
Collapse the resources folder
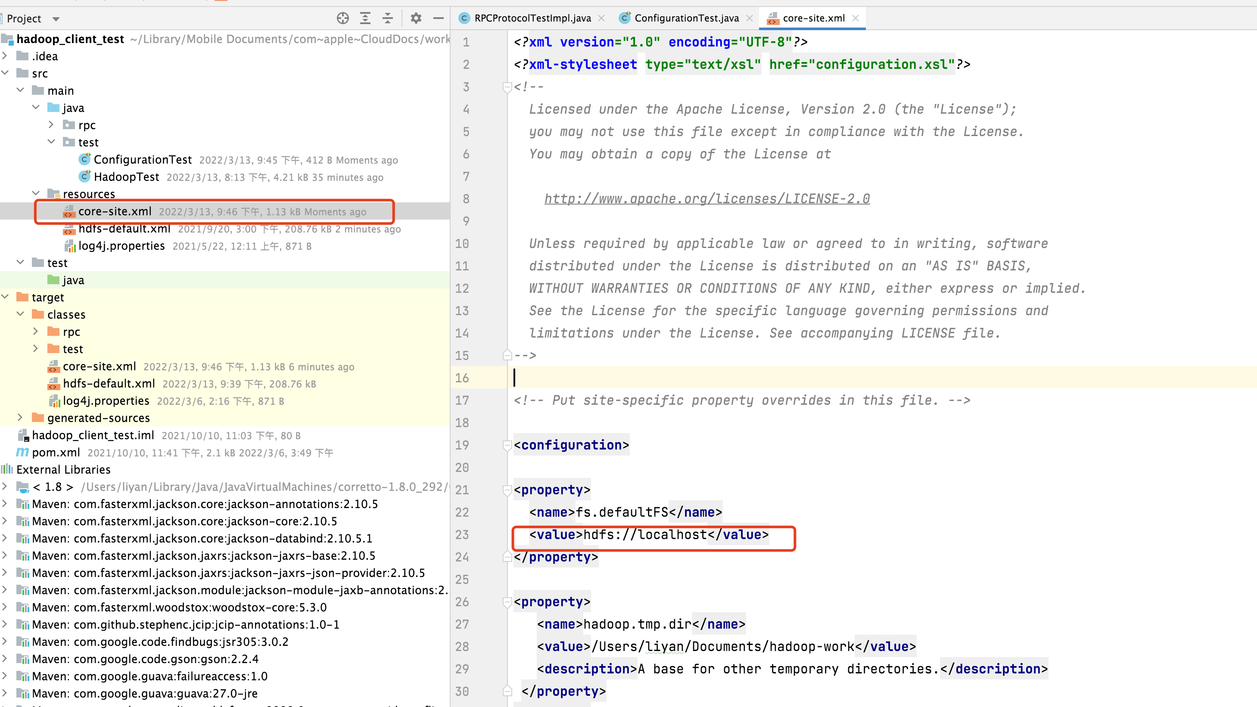click(x=36, y=194)
